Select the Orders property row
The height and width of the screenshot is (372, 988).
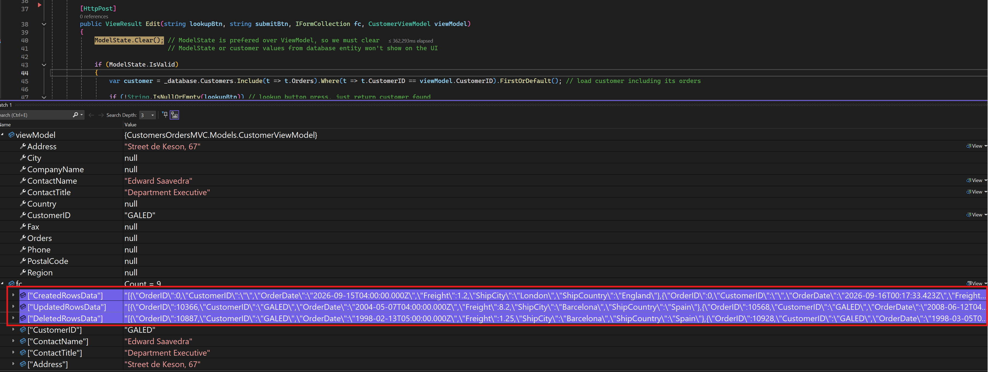point(494,238)
